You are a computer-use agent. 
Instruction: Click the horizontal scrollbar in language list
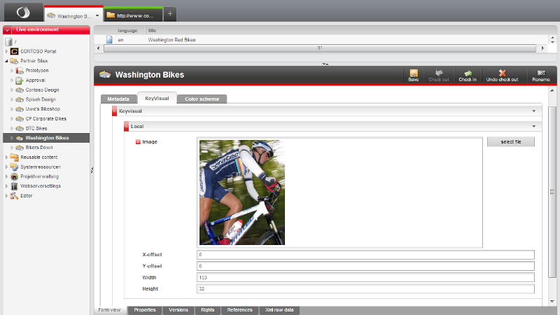point(319,48)
